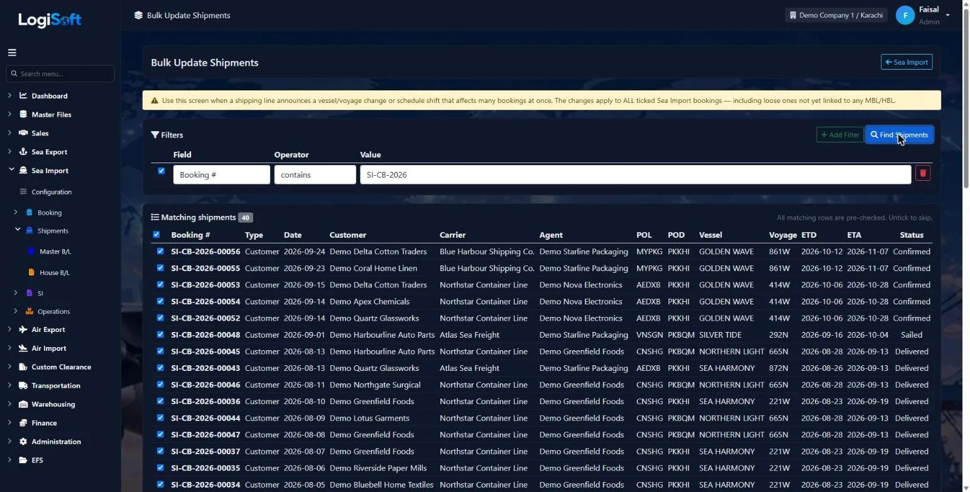Viewport: 970px width, 492px height.
Task: Click the Sailed status cell
Action: click(912, 334)
